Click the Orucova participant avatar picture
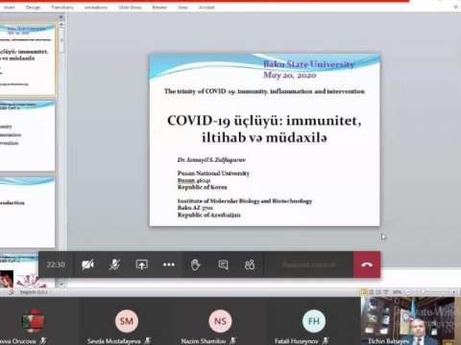461x345 pixels. tap(34, 321)
